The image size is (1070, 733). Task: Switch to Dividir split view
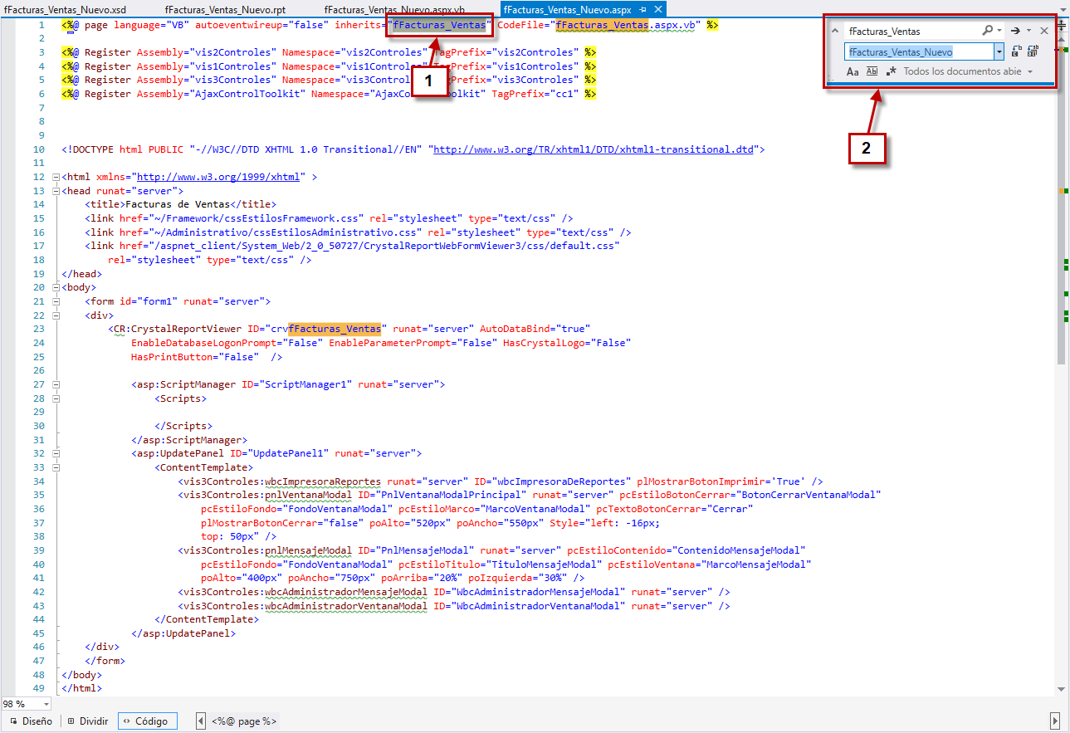88,721
